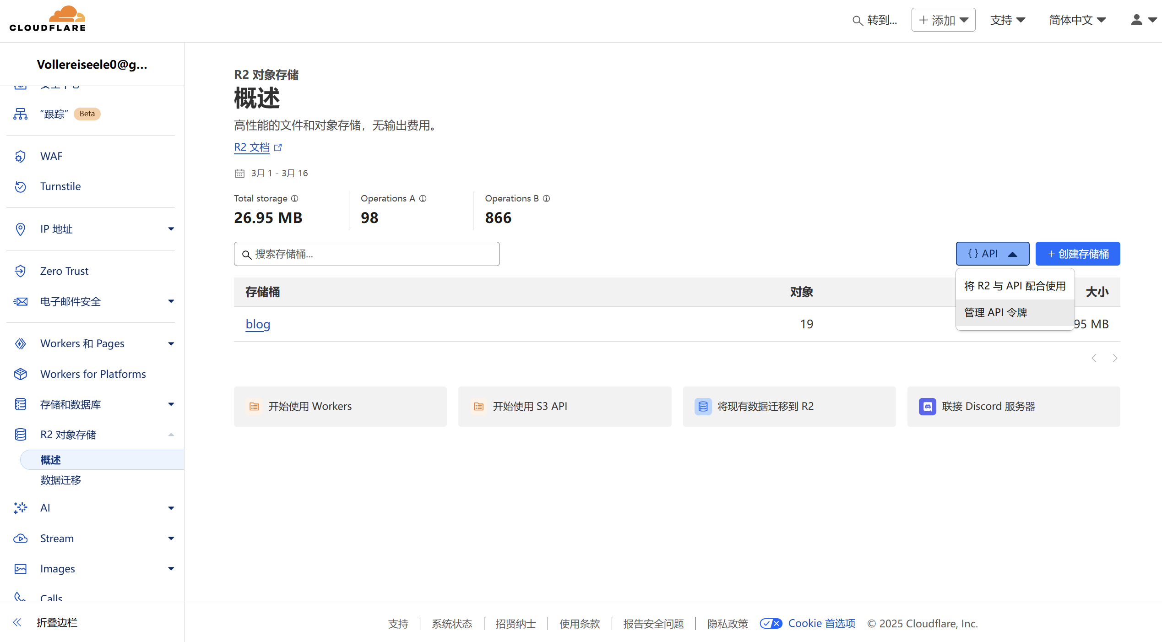Open the blog bucket link
This screenshot has height=642, width=1162.
click(x=258, y=324)
